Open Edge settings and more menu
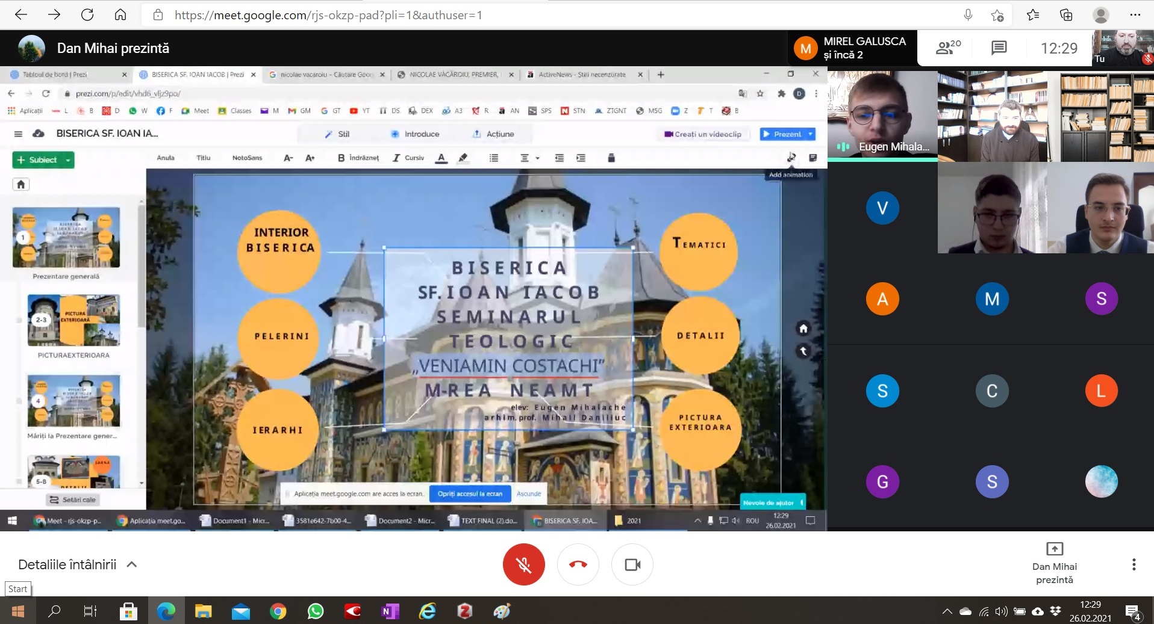The image size is (1154, 624). (x=1135, y=15)
